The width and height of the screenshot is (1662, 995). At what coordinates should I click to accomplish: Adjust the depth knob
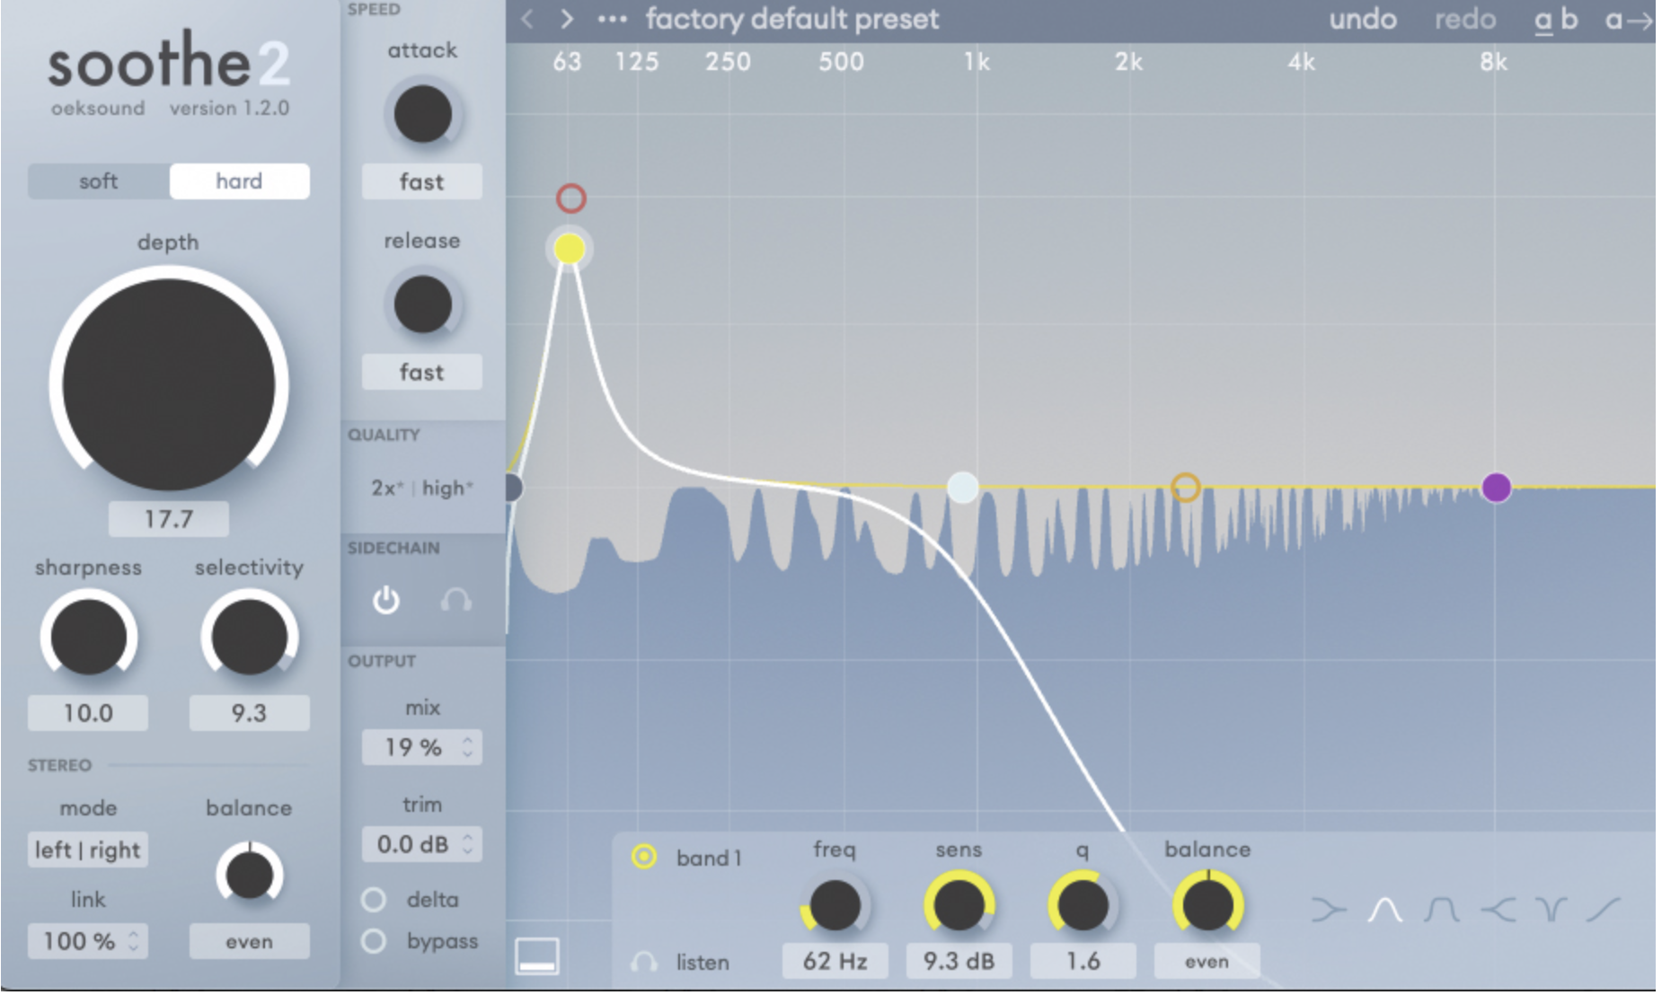[168, 382]
